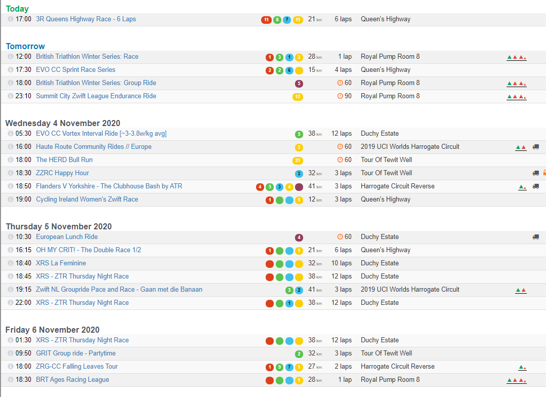This screenshot has height=397, width=546.
Task: Open ZRG-CC Falling Leaves Tour link
Action: tap(77, 366)
